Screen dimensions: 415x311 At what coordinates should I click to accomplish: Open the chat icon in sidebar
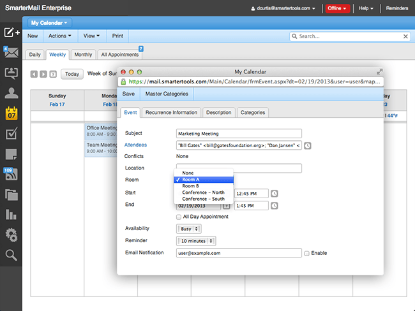tap(11, 73)
